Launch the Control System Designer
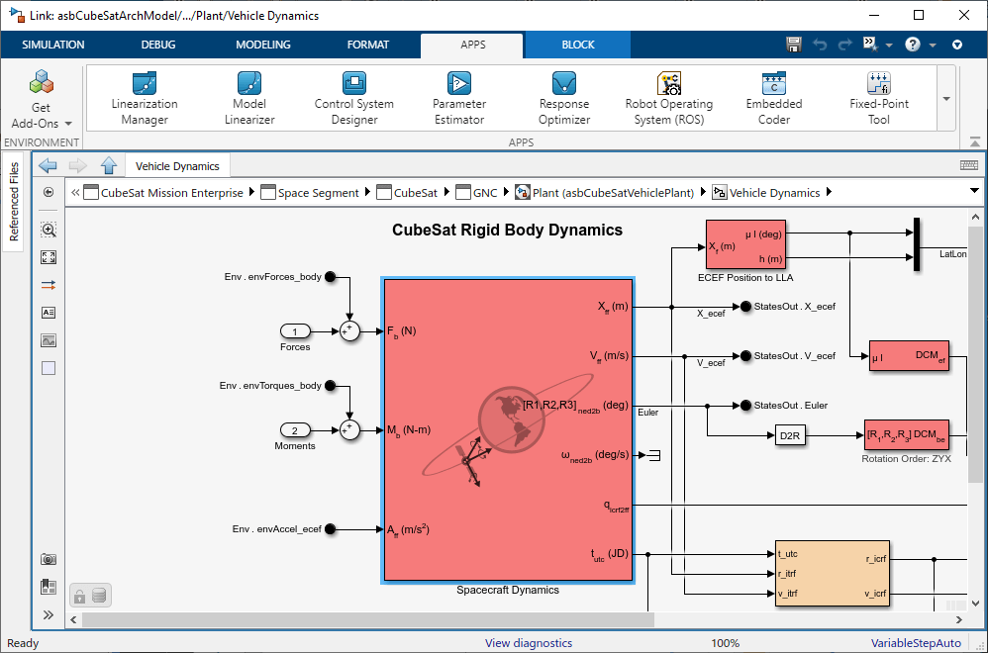 coord(354,97)
